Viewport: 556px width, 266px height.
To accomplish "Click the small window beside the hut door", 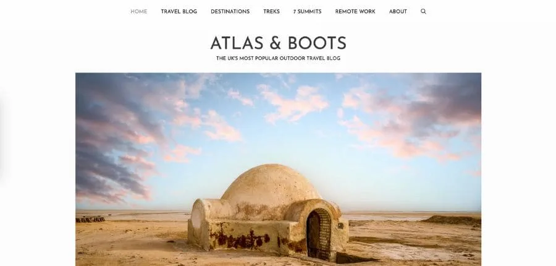I will click(340, 226).
